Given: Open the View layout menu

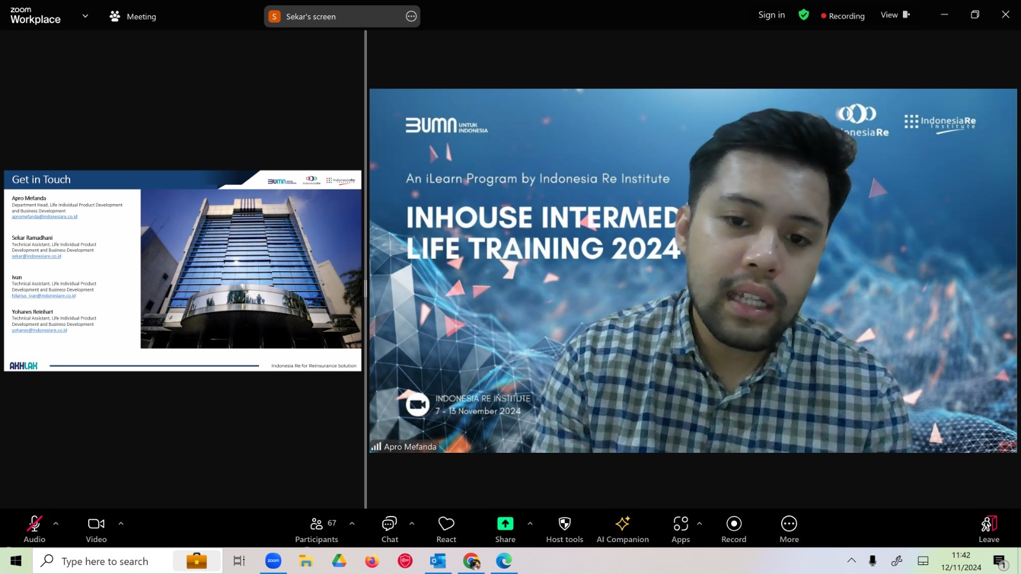Looking at the screenshot, I should click(895, 15).
